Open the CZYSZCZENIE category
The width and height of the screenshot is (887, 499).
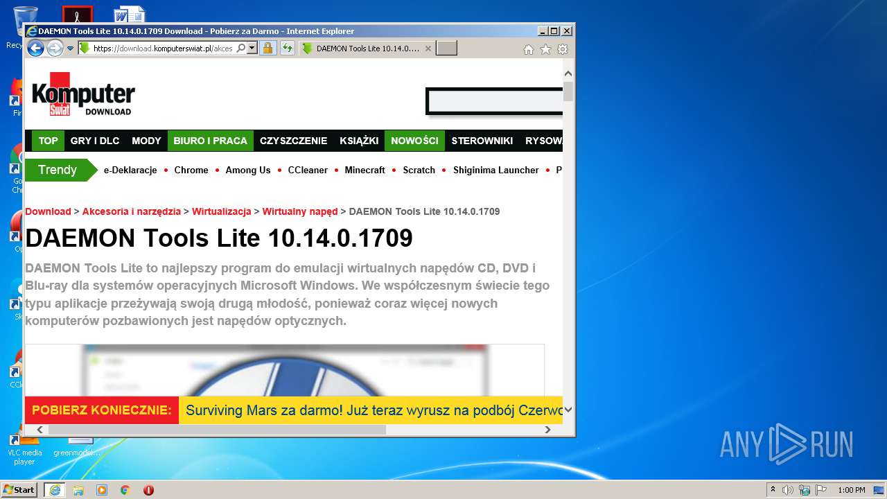pyautogui.click(x=293, y=141)
